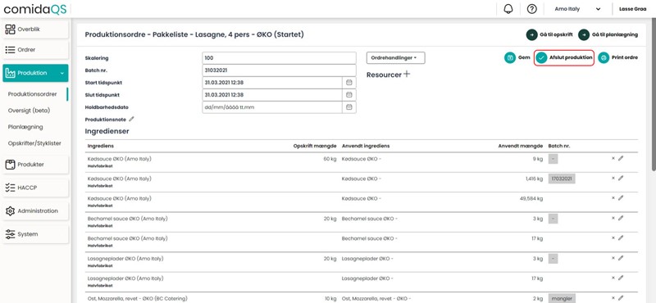Screen dimensions: 656x303
Task: Go to Planlægning in the sidebar
Action: (x=25, y=127)
